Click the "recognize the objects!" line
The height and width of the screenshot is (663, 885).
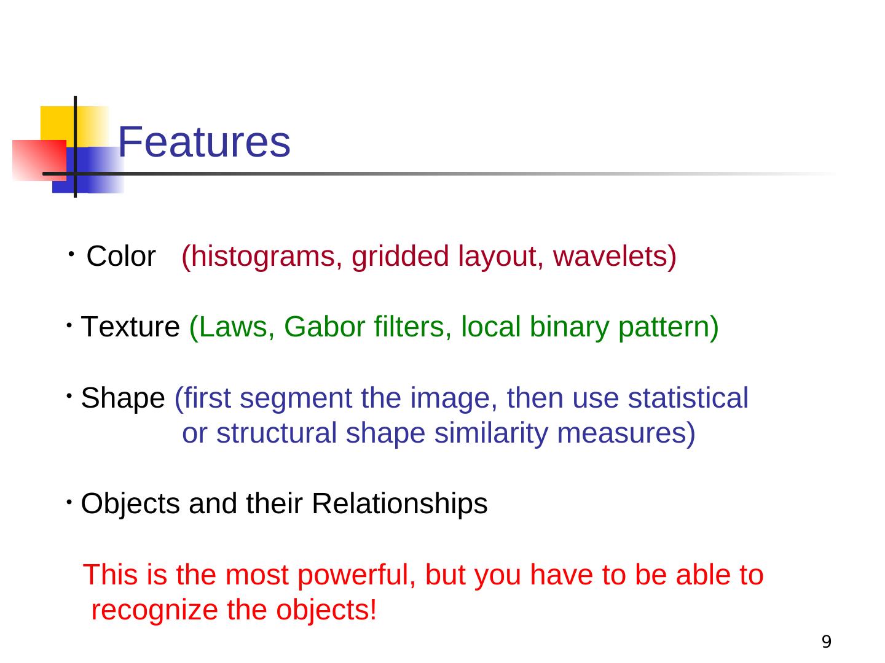[234, 610]
